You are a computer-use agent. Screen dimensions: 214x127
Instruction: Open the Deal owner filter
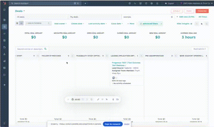point(60,23)
